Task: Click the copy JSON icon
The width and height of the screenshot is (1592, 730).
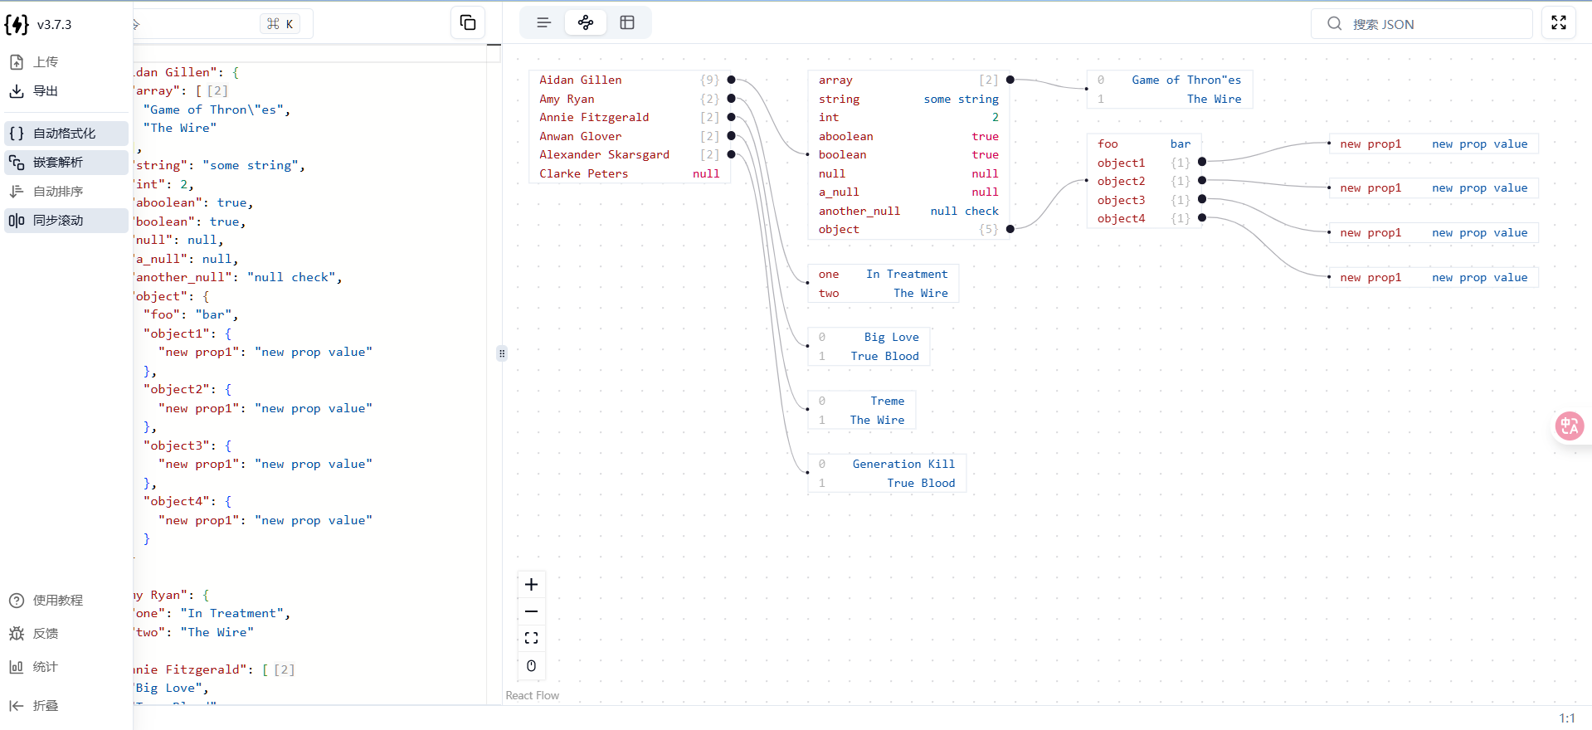Action: tap(468, 22)
